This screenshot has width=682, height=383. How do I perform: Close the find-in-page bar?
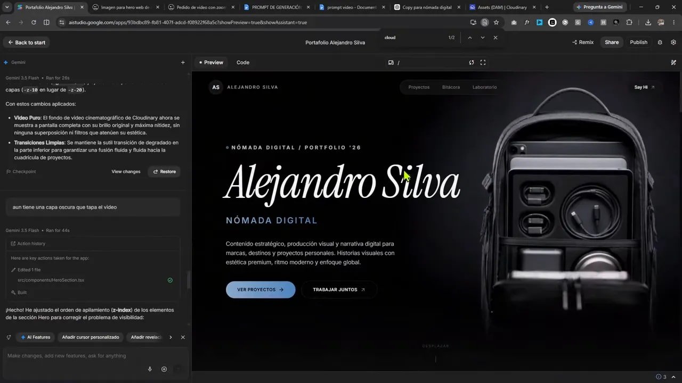496,38
